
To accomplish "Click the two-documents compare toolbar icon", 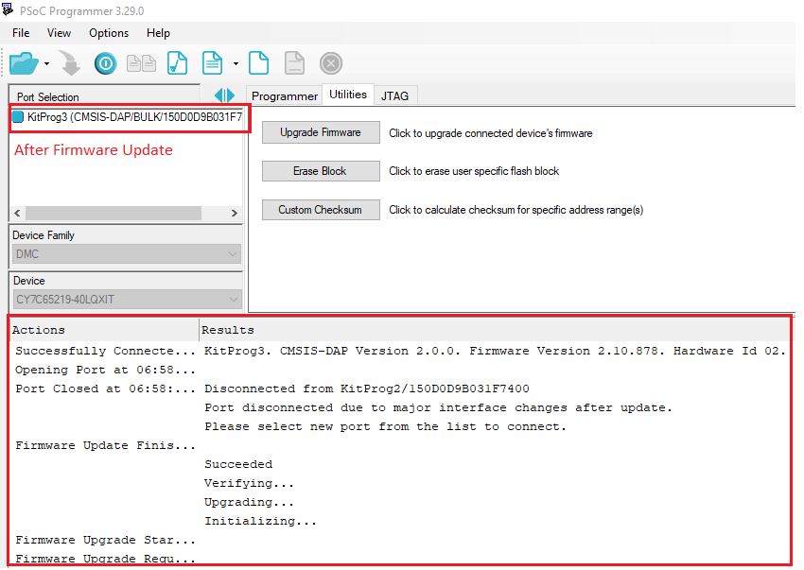I will point(141,63).
